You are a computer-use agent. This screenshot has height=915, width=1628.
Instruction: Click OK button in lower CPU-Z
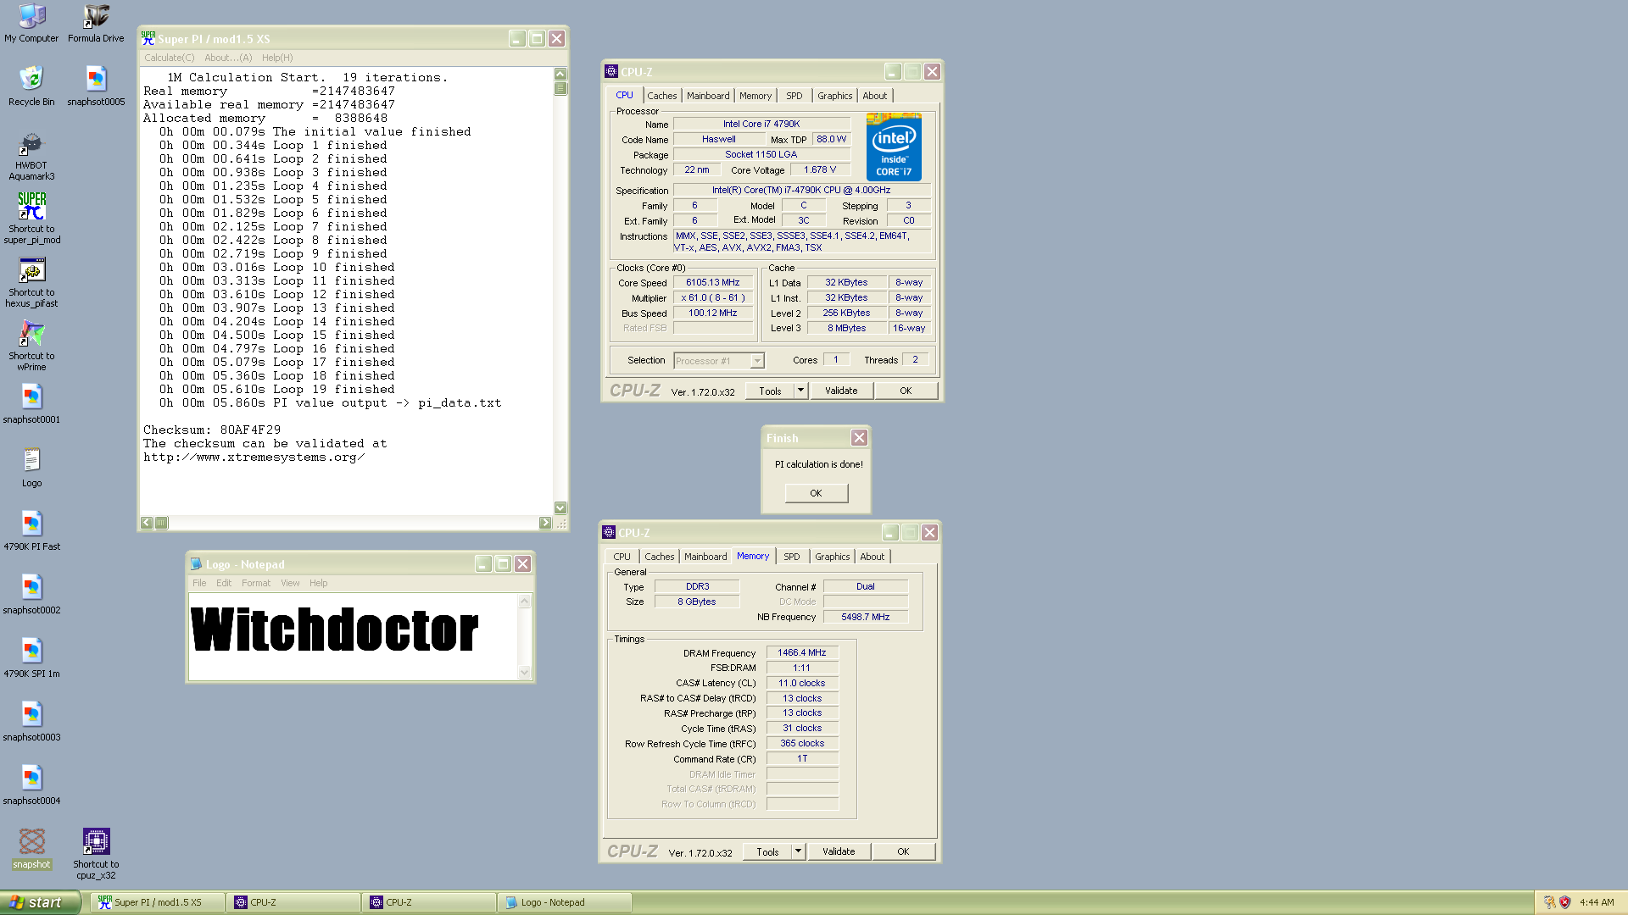pyautogui.click(x=903, y=851)
